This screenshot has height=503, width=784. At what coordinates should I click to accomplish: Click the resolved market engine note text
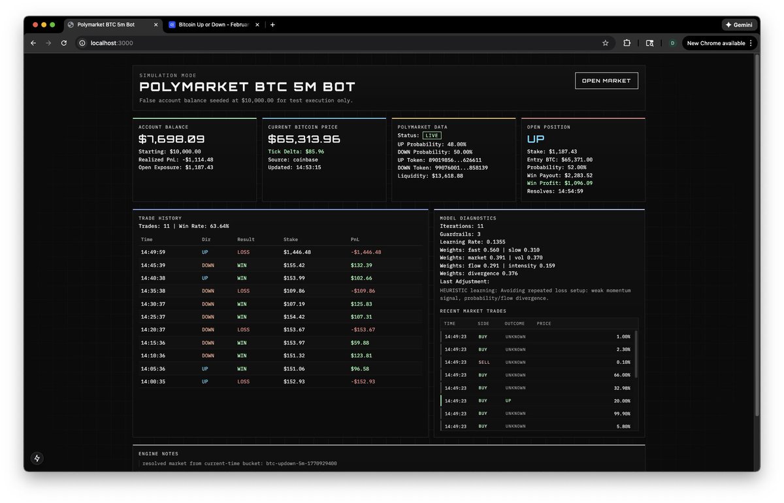(x=240, y=464)
